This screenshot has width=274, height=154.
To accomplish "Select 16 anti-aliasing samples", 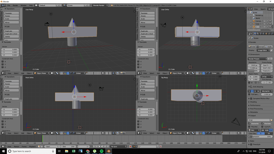I will (x=258, y=91).
